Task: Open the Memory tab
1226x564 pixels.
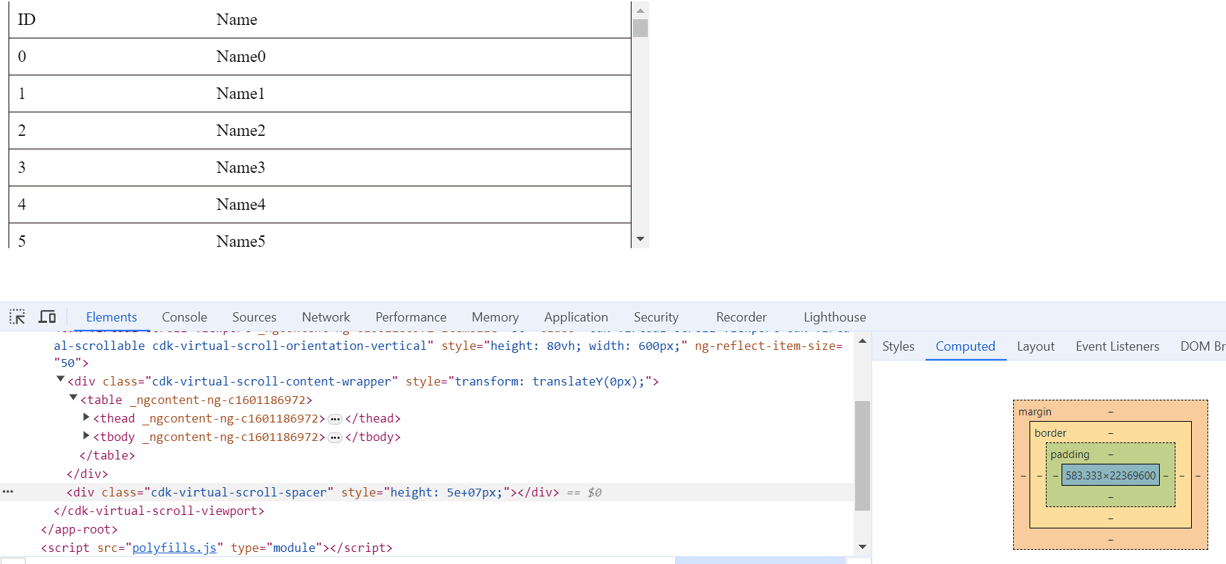Action: pyautogui.click(x=496, y=317)
